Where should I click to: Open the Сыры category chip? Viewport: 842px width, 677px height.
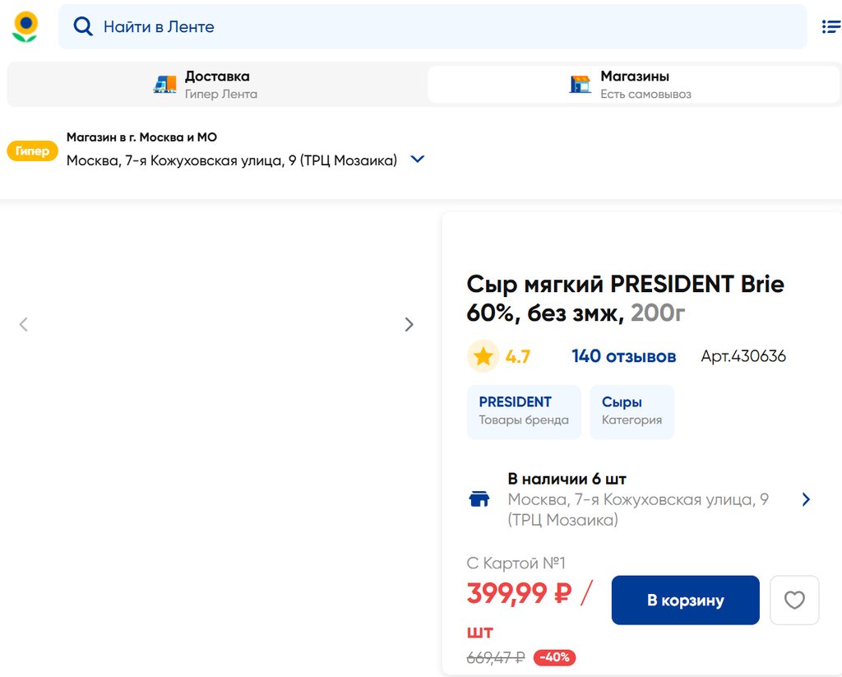pyautogui.click(x=631, y=411)
